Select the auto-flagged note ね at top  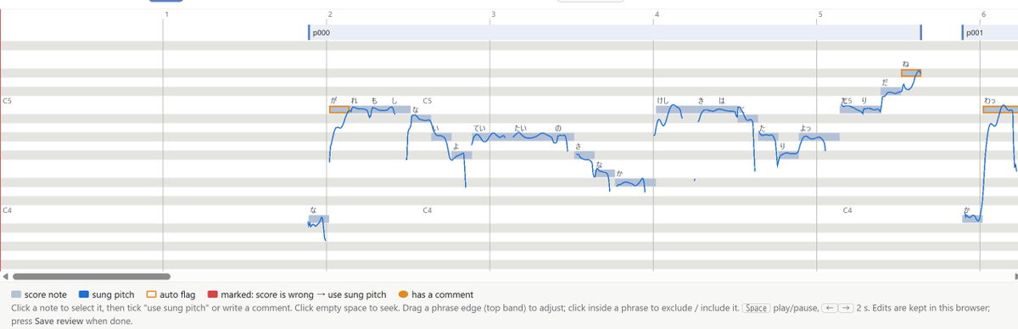click(910, 73)
